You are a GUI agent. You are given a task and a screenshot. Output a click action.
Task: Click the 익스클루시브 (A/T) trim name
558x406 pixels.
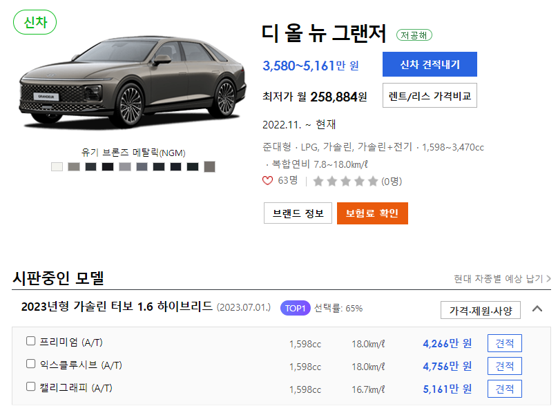pyautogui.click(x=81, y=365)
